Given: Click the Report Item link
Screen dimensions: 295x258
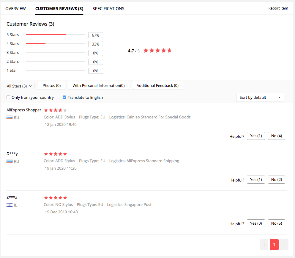Looking at the screenshot, I should click(x=278, y=8).
